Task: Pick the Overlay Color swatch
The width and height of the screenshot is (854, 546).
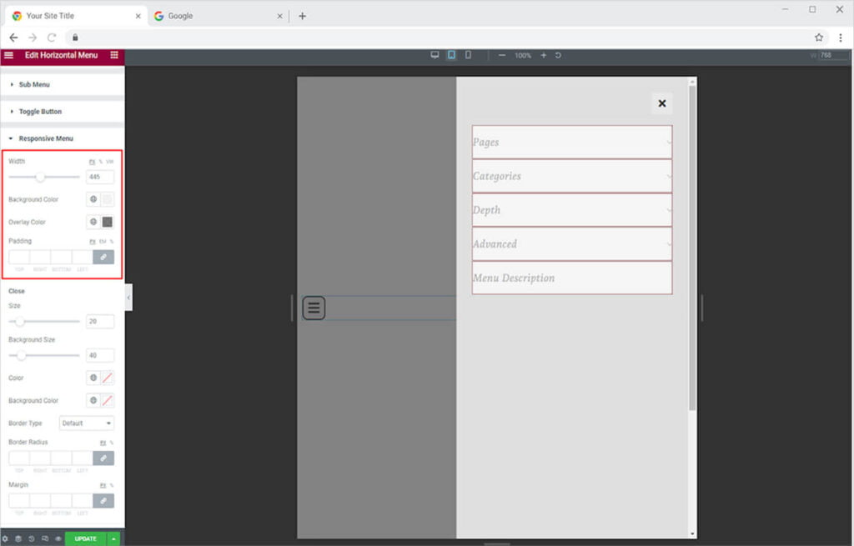Action: pyautogui.click(x=107, y=222)
